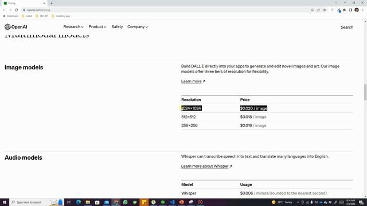The width and height of the screenshot is (367, 206).
Task: Click the Audio models heading
Action: (x=24, y=158)
